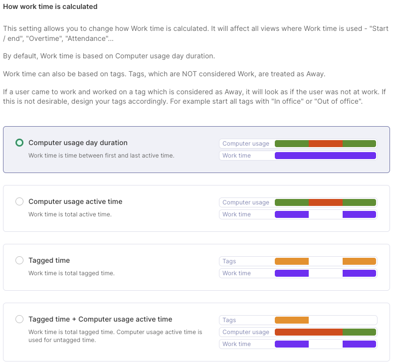This screenshot has height=364, width=394.
Task: Pick Tagged time + Computer usage active time
Action: pyautogui.click(x=19, y=319)
